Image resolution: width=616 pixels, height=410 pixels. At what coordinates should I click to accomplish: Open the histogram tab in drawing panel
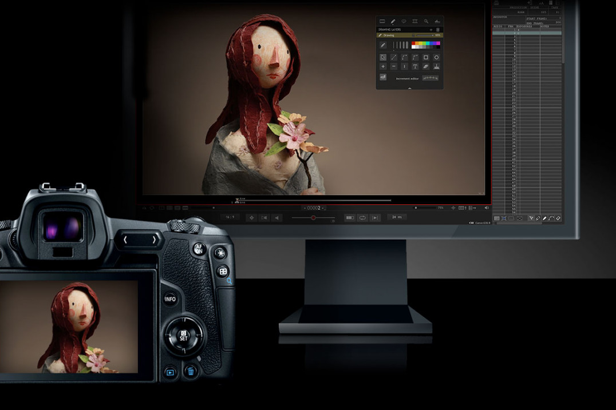pos(437,22)
